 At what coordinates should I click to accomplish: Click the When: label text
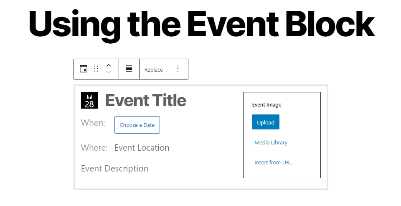(x=93, y=123)
